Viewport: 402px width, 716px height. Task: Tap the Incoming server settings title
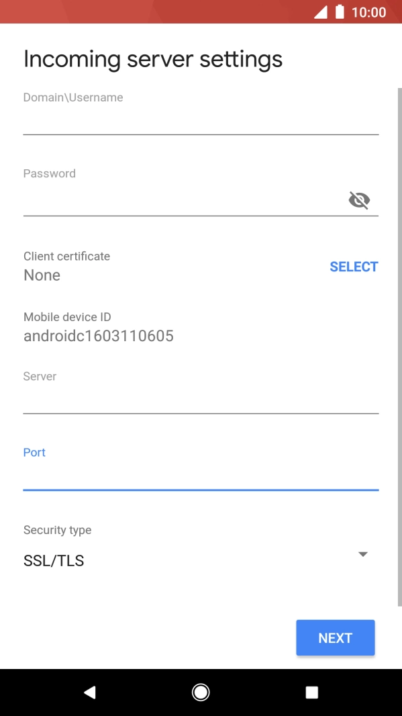(x=153, y=59)
